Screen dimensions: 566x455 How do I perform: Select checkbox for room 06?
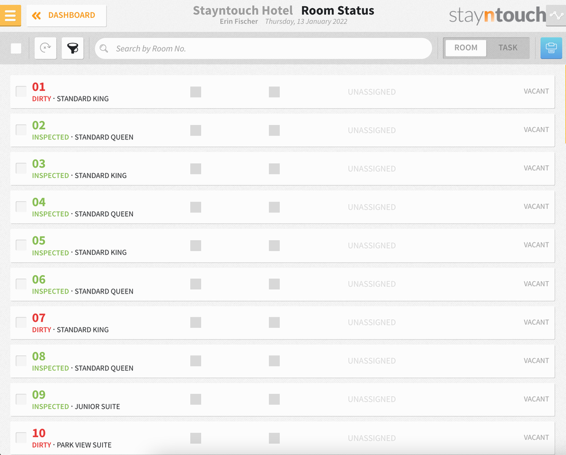pyautogui.click(x=21, y=284)
